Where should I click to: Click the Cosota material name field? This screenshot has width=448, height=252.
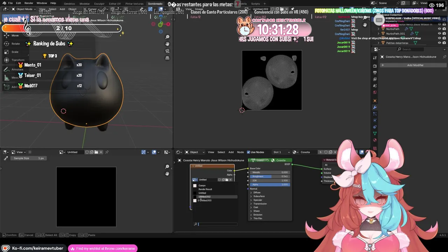click(x=308, y=152)
